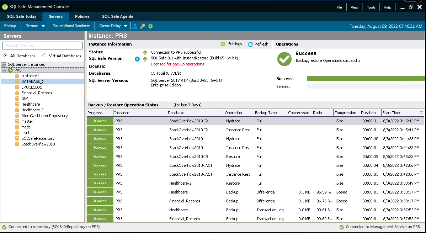
Task: Click the user icon in the toolbar
Action: coord(135,26)
